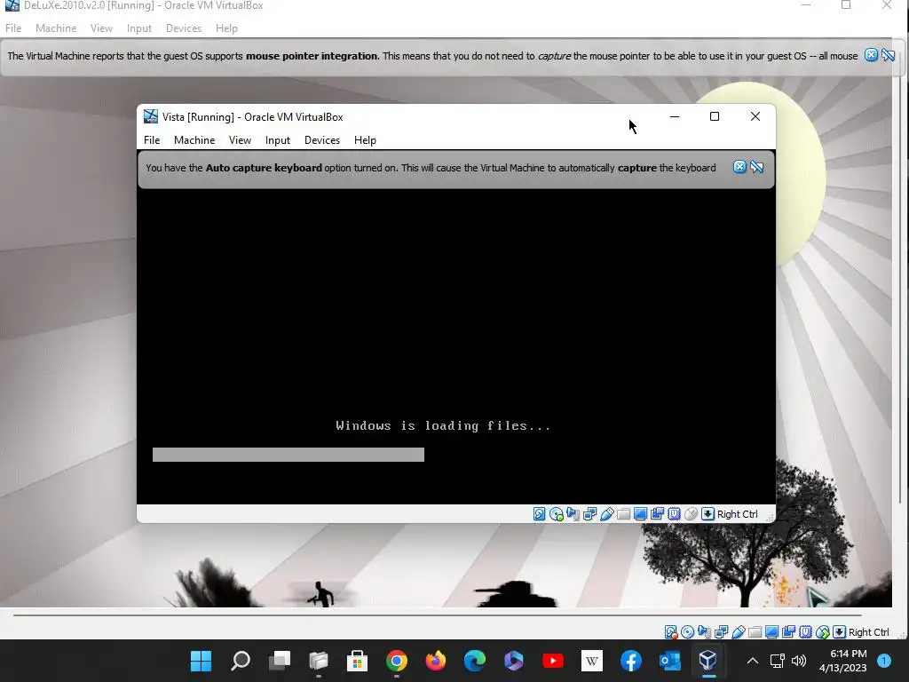Dismiss Auto capture keyboard notification in Vista window
The width and height of the screenshot is (909, 682).
pos(739,167)
